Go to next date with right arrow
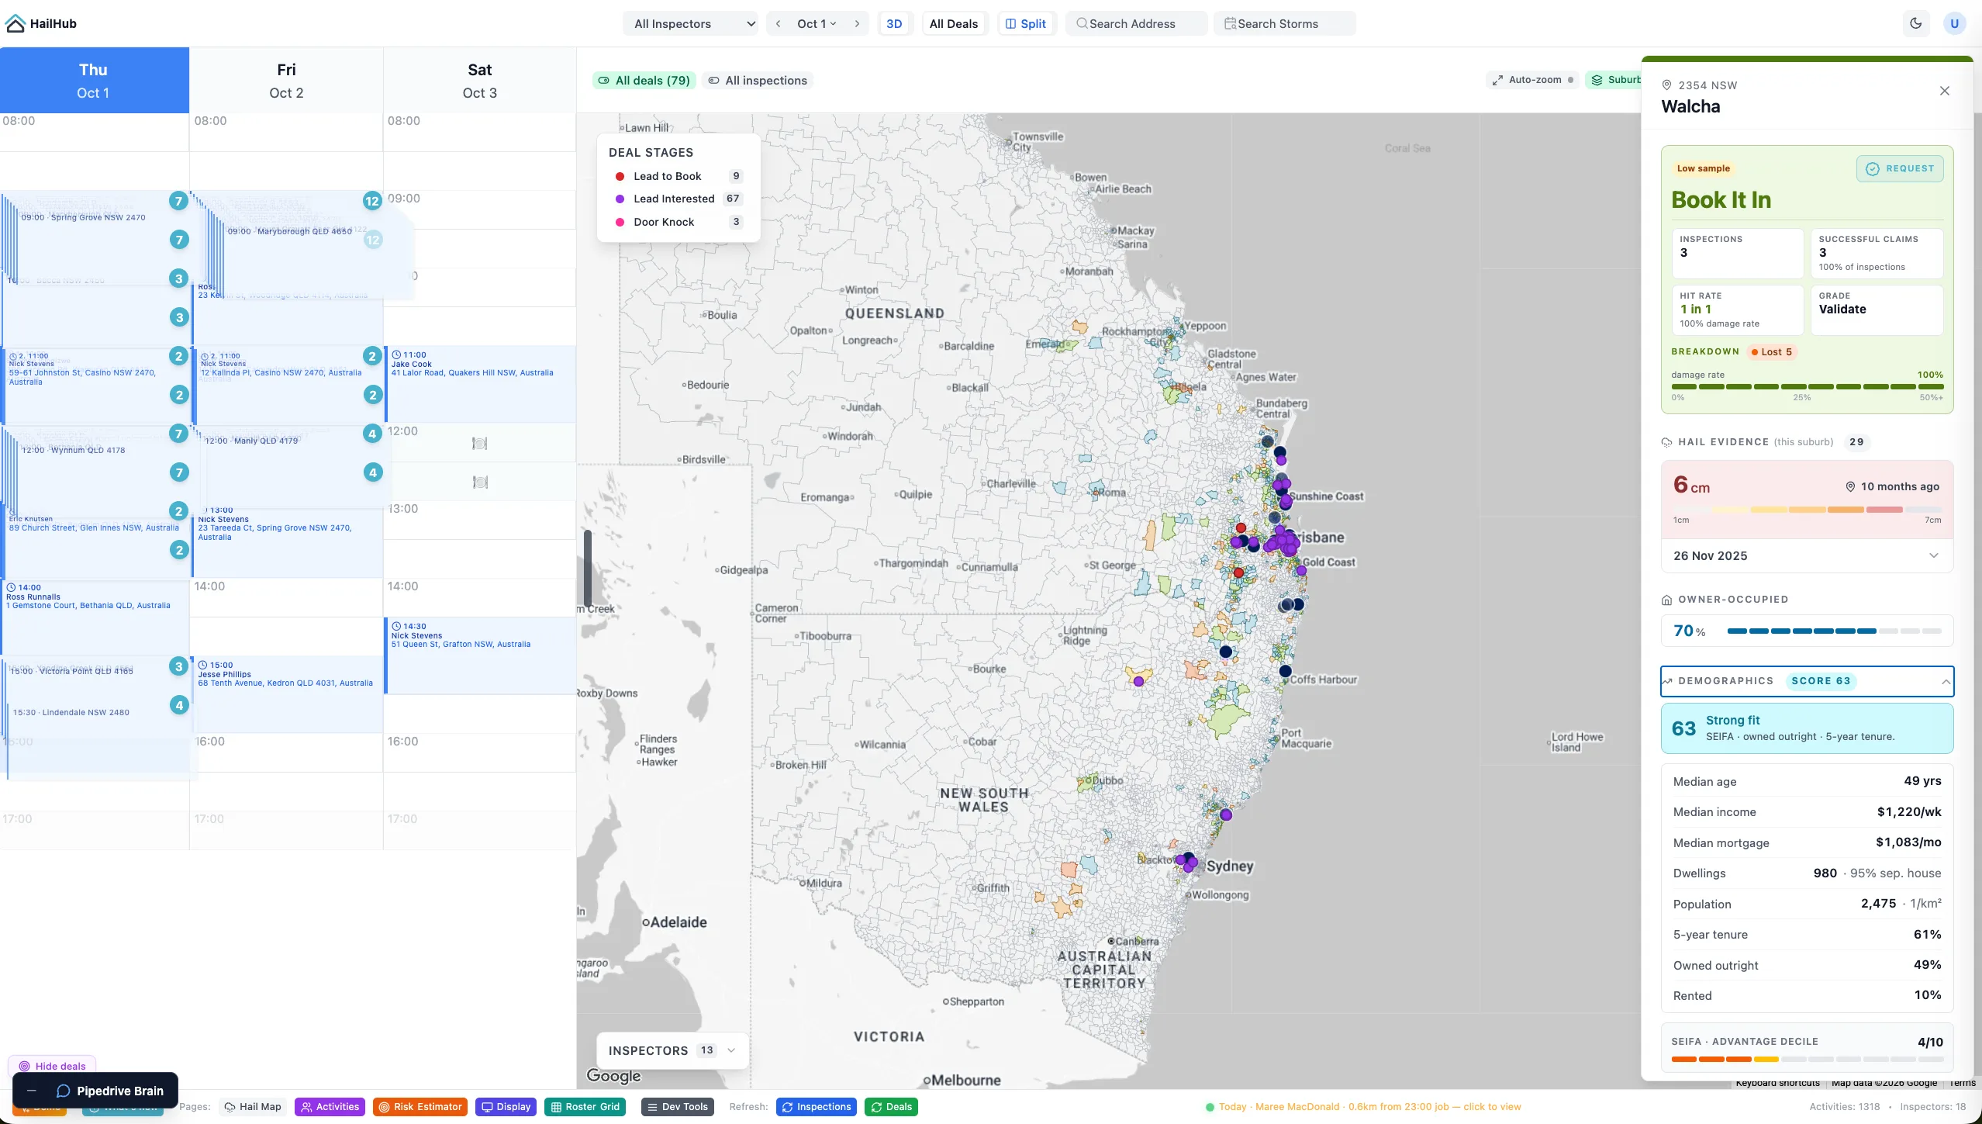 click(x=857, y=23)
